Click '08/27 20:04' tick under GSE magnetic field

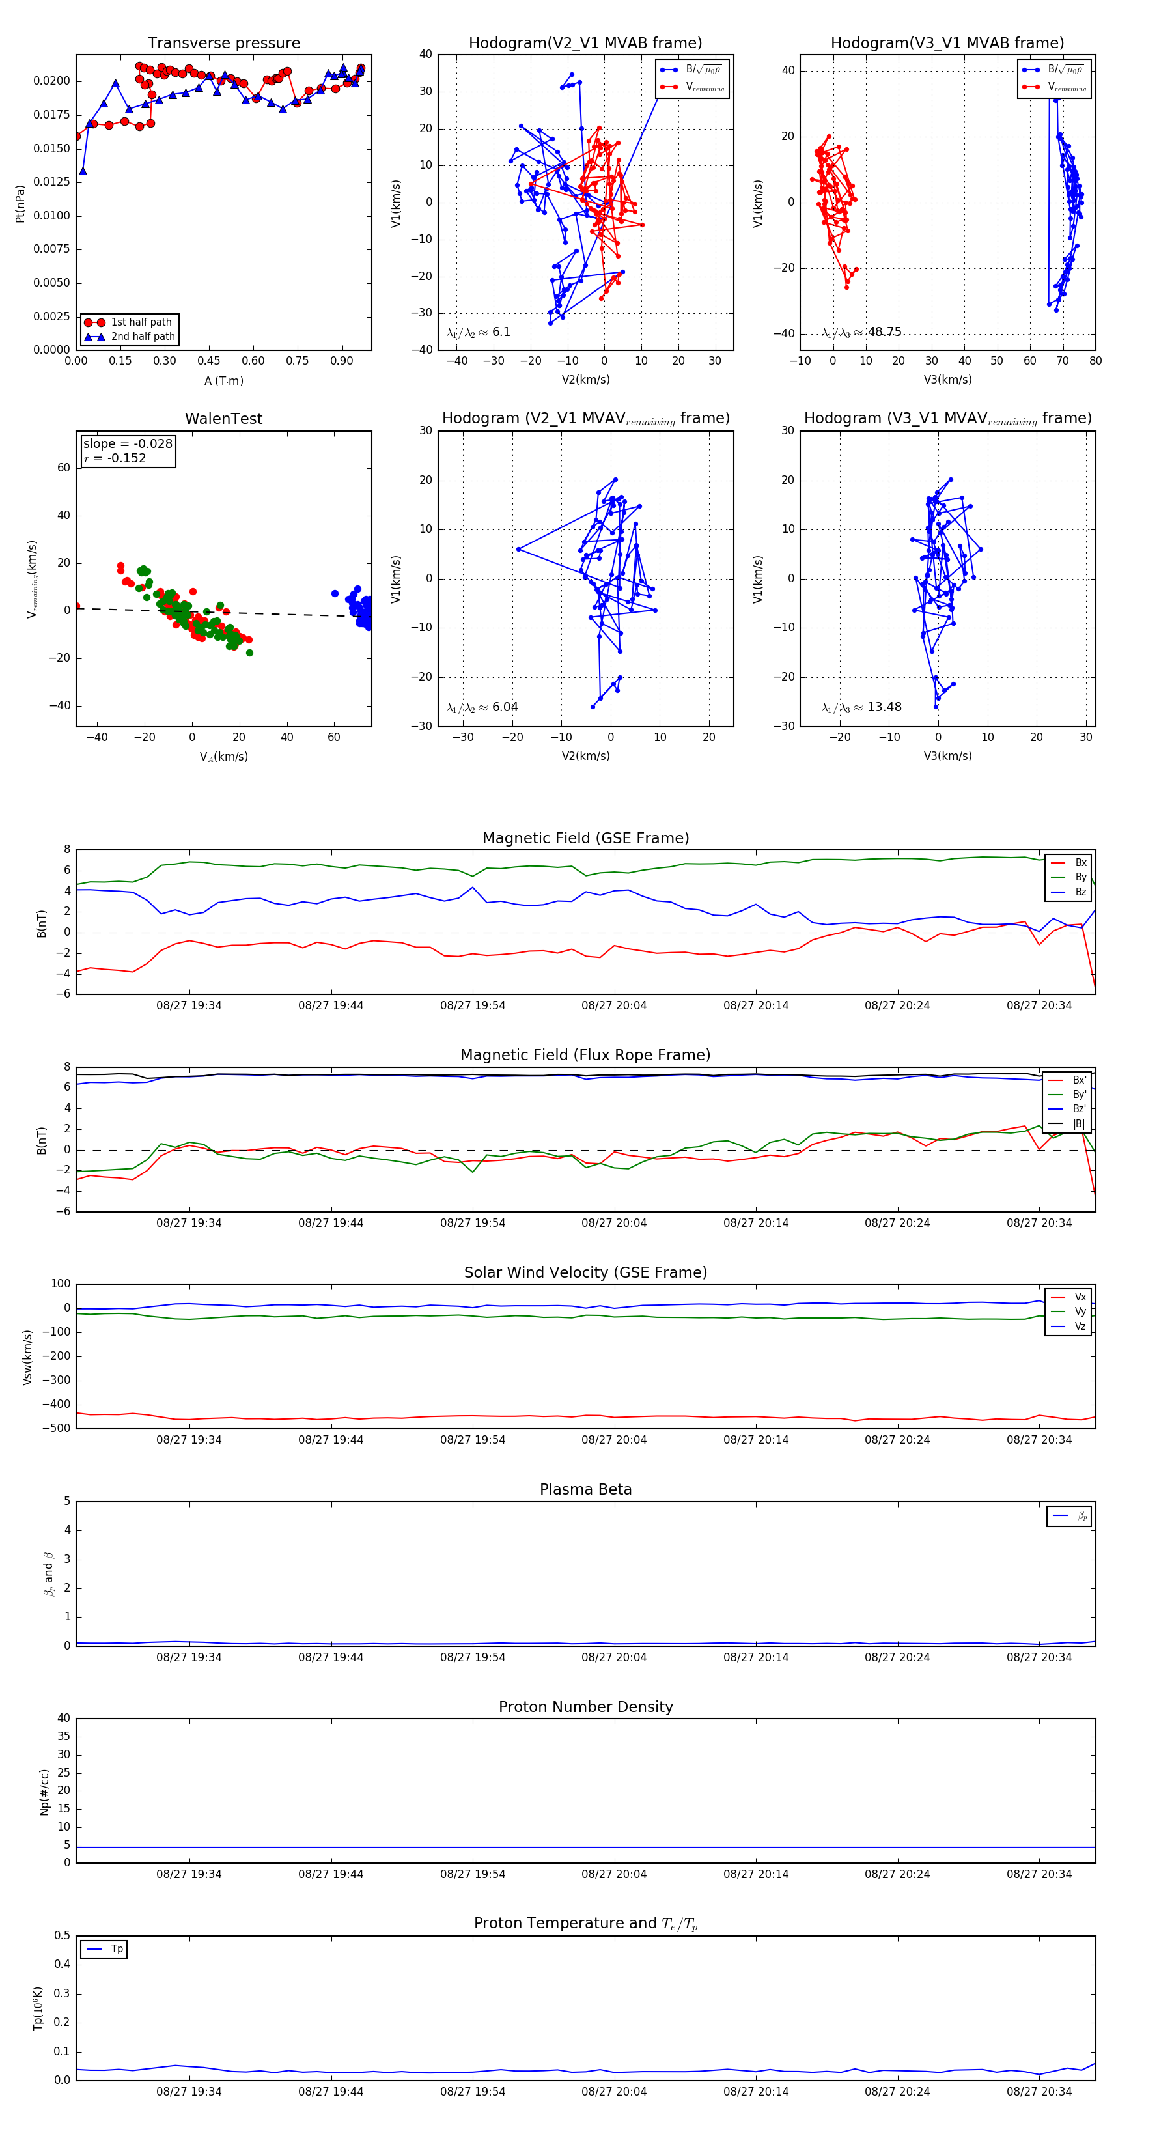[614, 1006]
